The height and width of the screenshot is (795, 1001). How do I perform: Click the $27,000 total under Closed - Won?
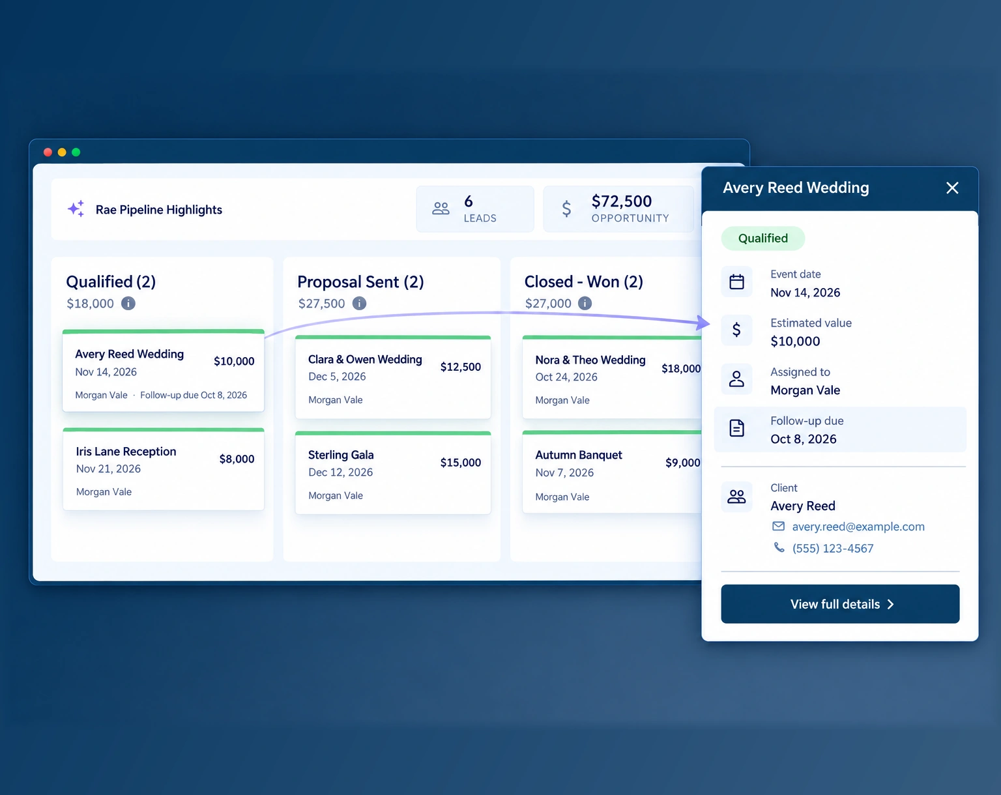(548, 303)
